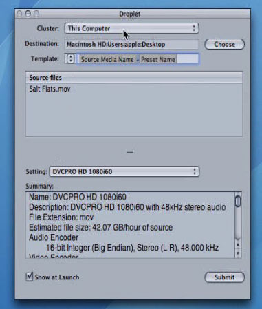Viewport: 262px width, 309px height.
Task: Open the Cluster dropdown showing This Computer
Action: tap(131, 28)
